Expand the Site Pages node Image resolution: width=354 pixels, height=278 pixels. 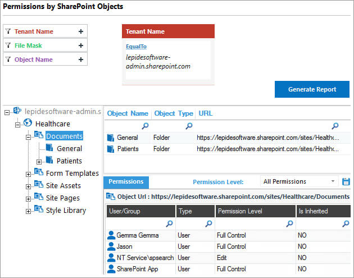(28, 199)
